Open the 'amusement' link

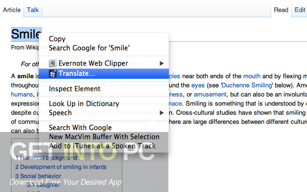coord(210,95)
